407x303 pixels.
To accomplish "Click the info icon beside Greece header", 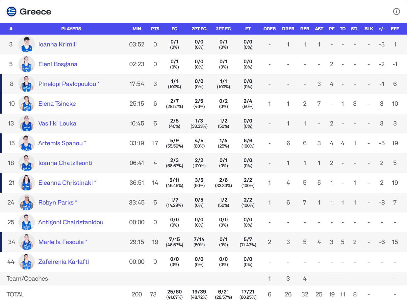I will tap(396, 12).
